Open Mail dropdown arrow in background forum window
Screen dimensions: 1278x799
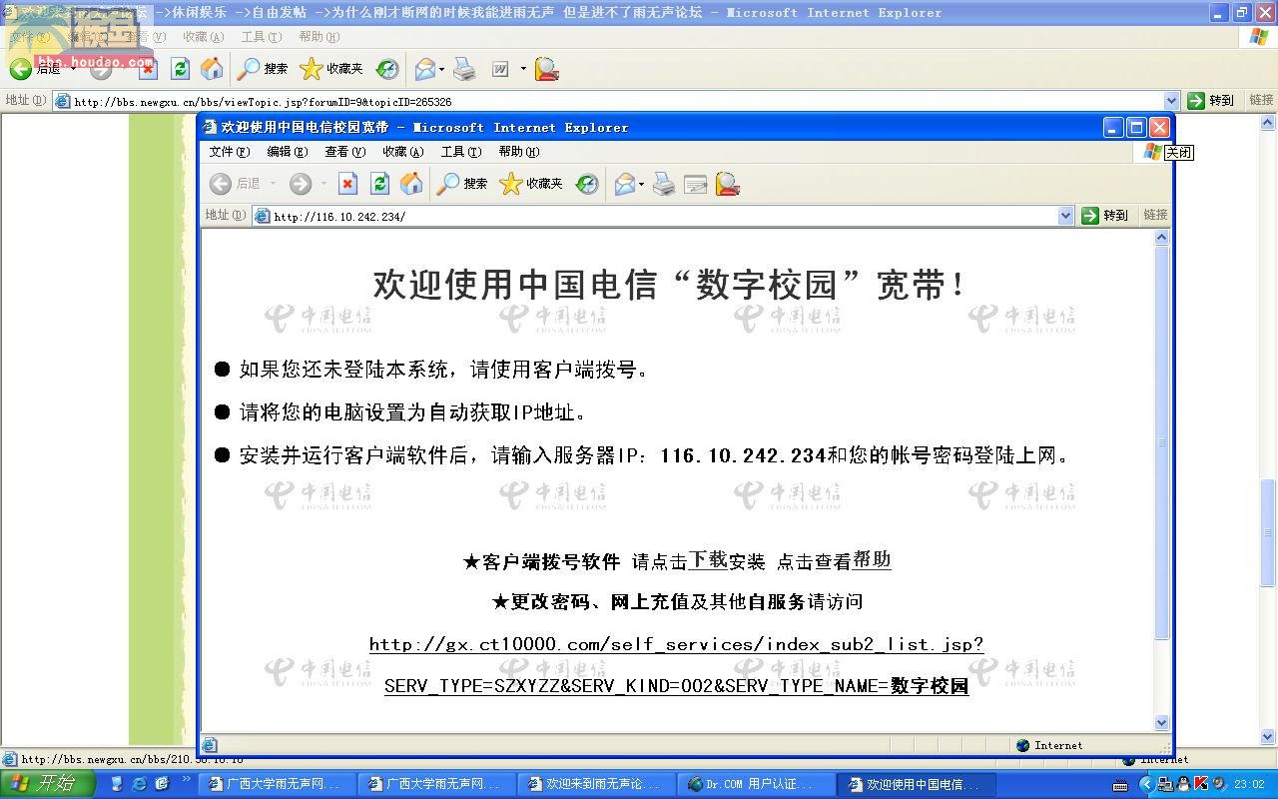coord(441,69)
